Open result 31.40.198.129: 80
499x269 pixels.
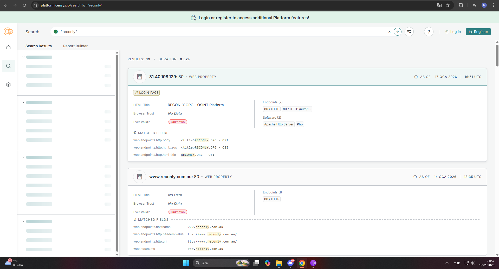click(x=166, y=77)
